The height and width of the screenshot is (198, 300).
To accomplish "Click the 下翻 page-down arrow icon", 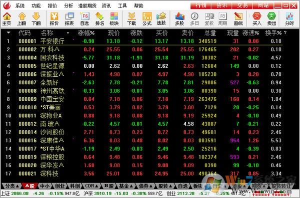I will [x=36, y=19].
